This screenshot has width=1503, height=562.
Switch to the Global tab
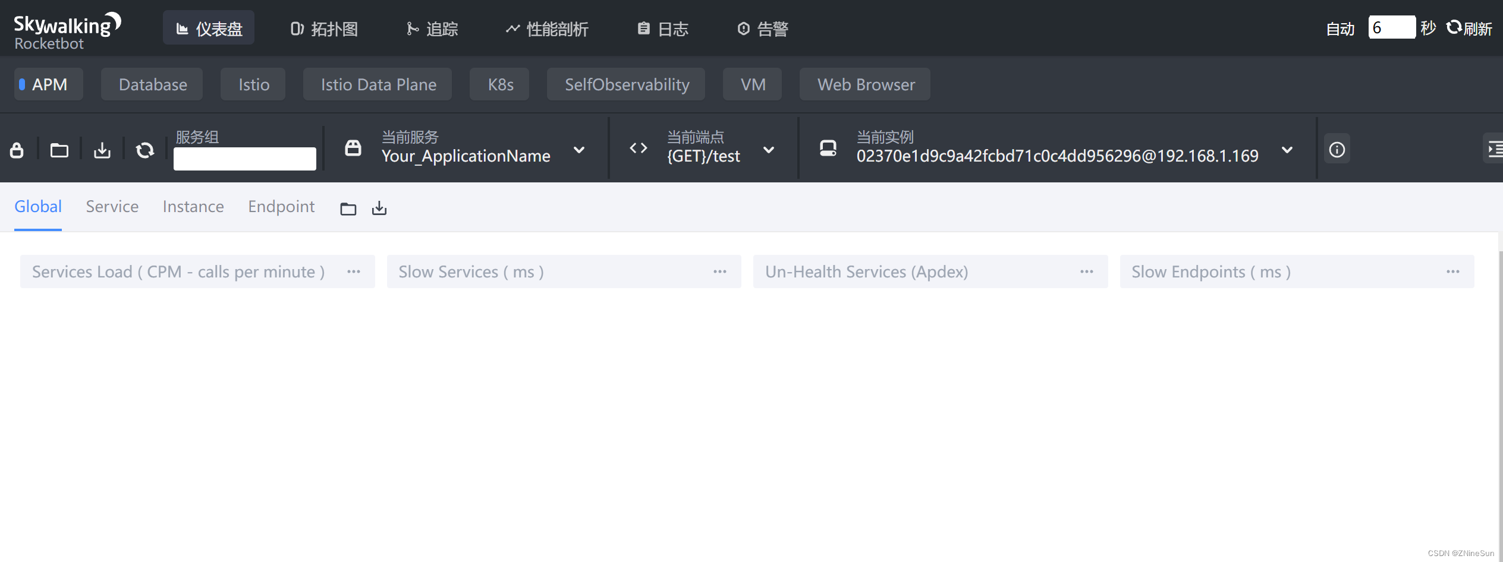(38, 207)
